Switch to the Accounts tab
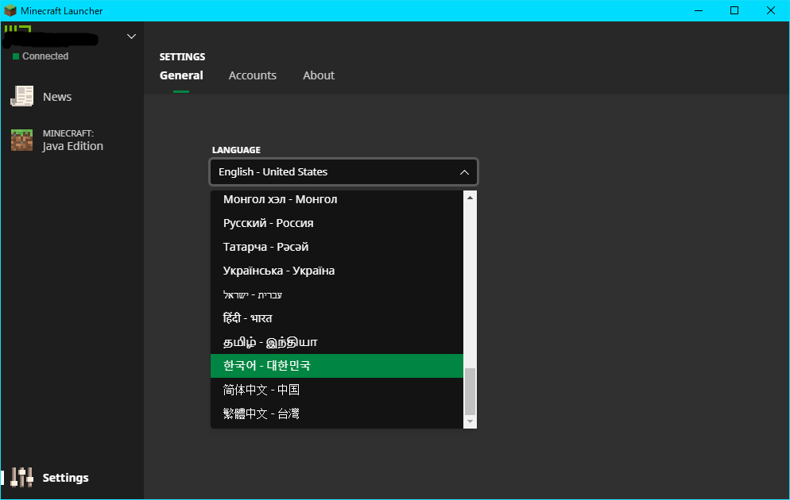 point(252,75)
